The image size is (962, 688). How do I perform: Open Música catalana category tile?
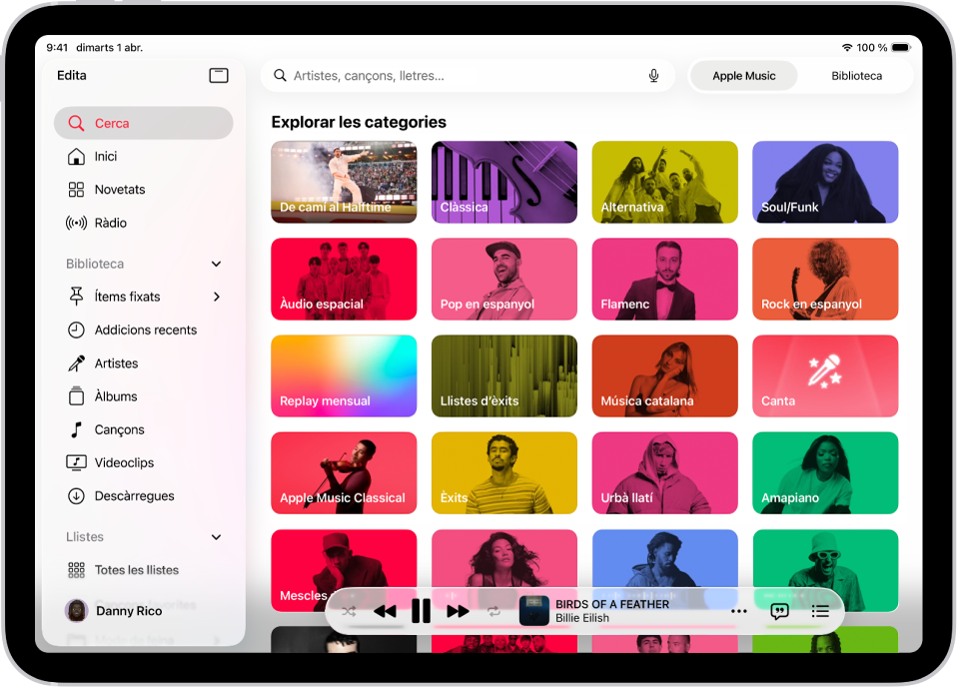(664, 375)
